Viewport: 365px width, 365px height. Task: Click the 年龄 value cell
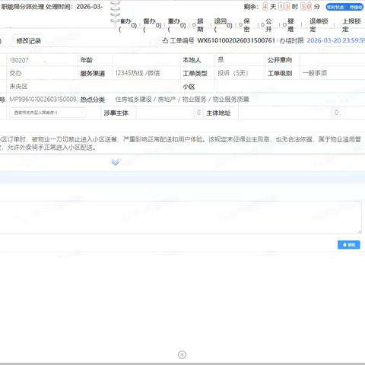tap(146, 60)
